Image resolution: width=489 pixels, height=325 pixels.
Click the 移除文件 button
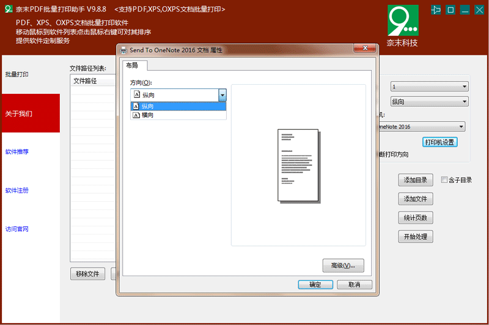coord(87,274)
